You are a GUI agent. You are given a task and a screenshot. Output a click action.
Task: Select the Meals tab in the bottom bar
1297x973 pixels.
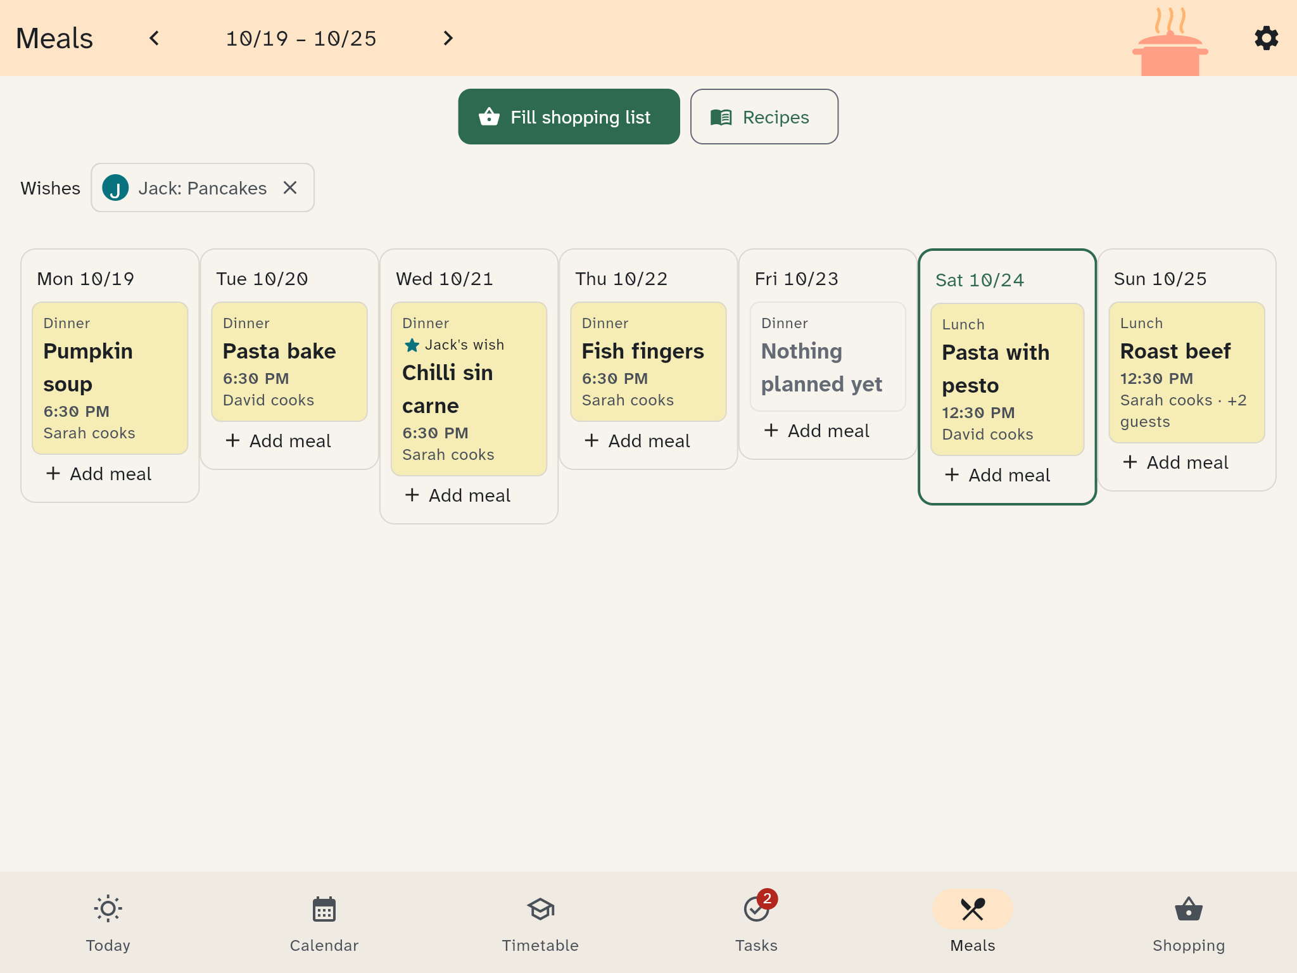point(973,922)
